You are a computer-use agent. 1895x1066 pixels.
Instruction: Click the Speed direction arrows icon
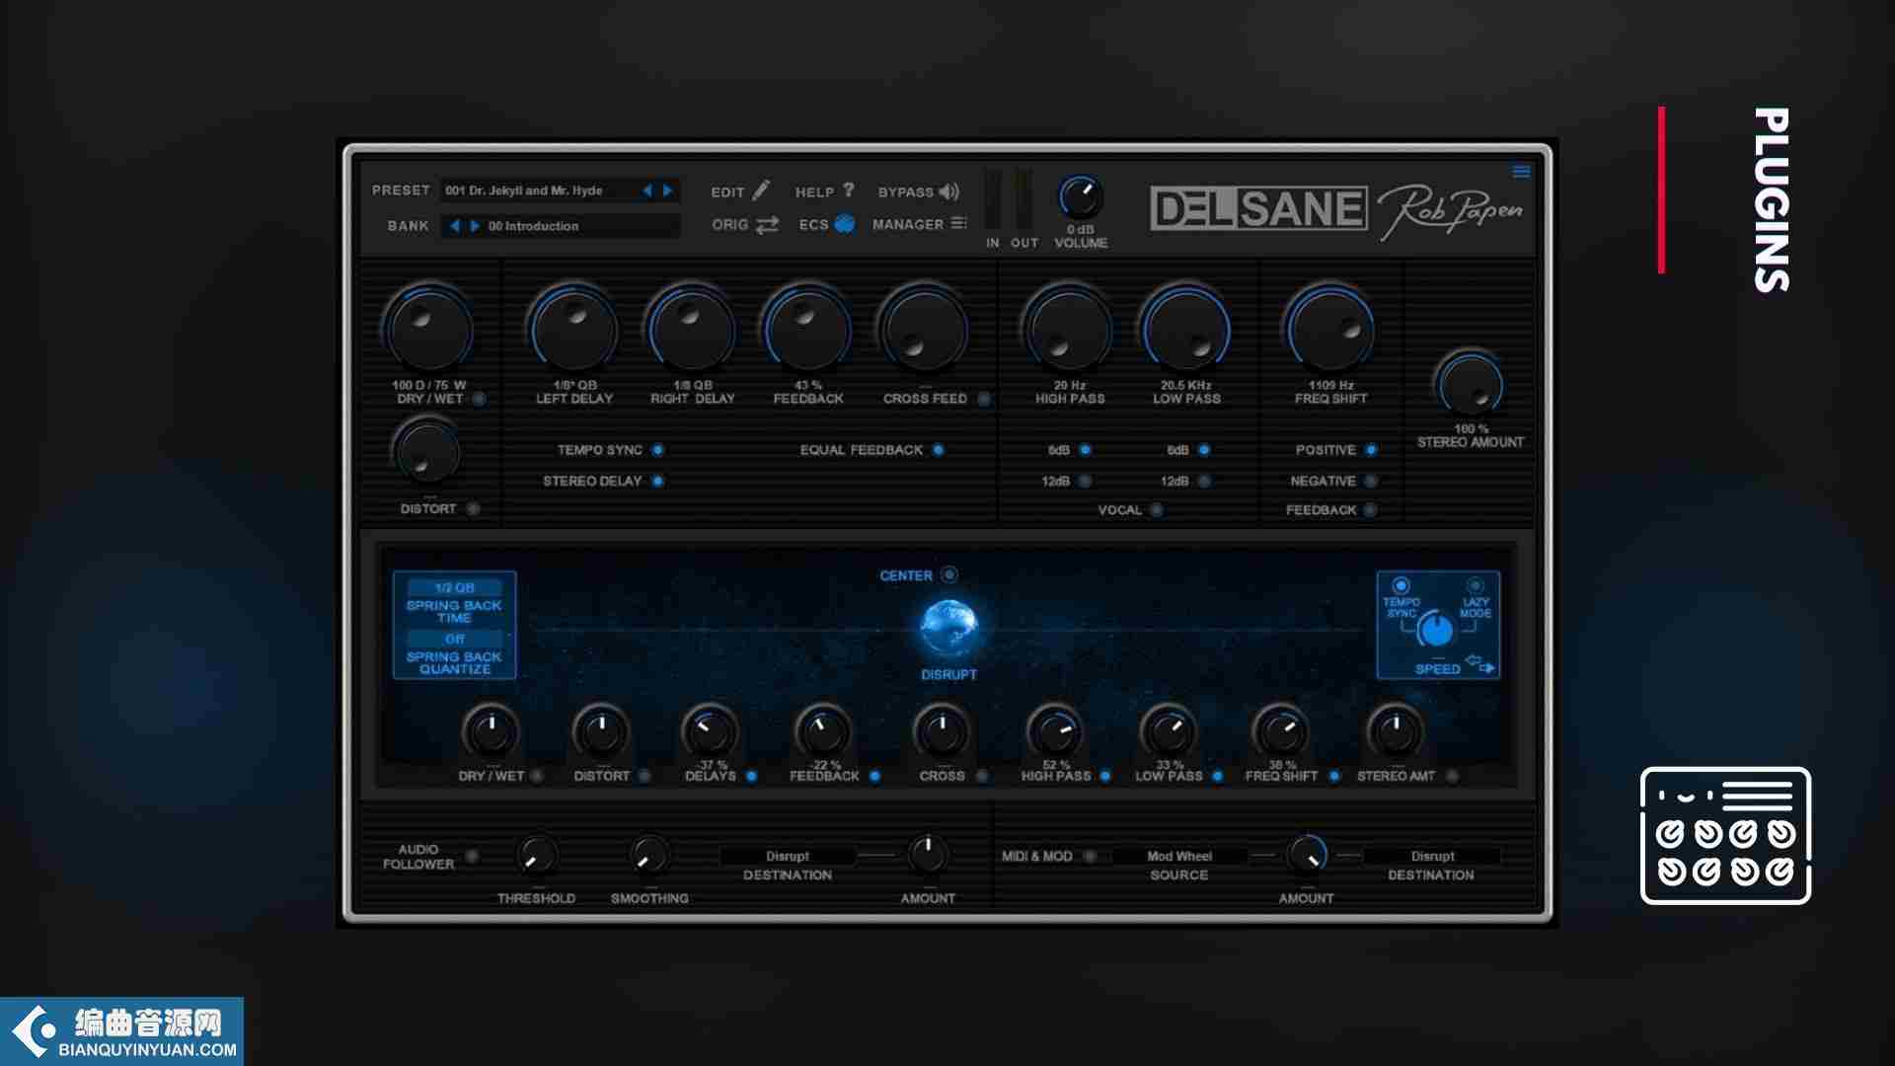click(x=1480, y=664)
